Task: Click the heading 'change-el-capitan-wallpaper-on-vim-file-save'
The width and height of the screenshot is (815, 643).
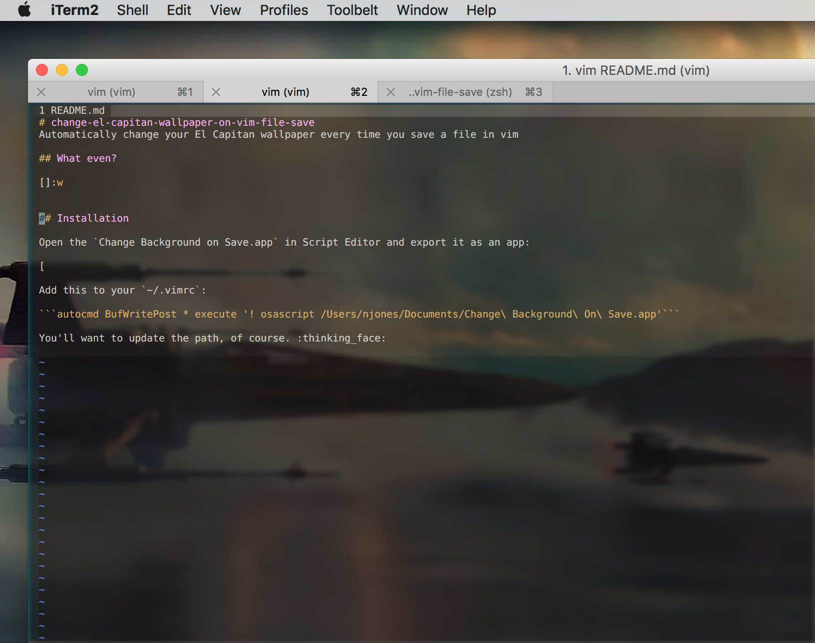Action: pyautogui.click(x=183, y=122)
